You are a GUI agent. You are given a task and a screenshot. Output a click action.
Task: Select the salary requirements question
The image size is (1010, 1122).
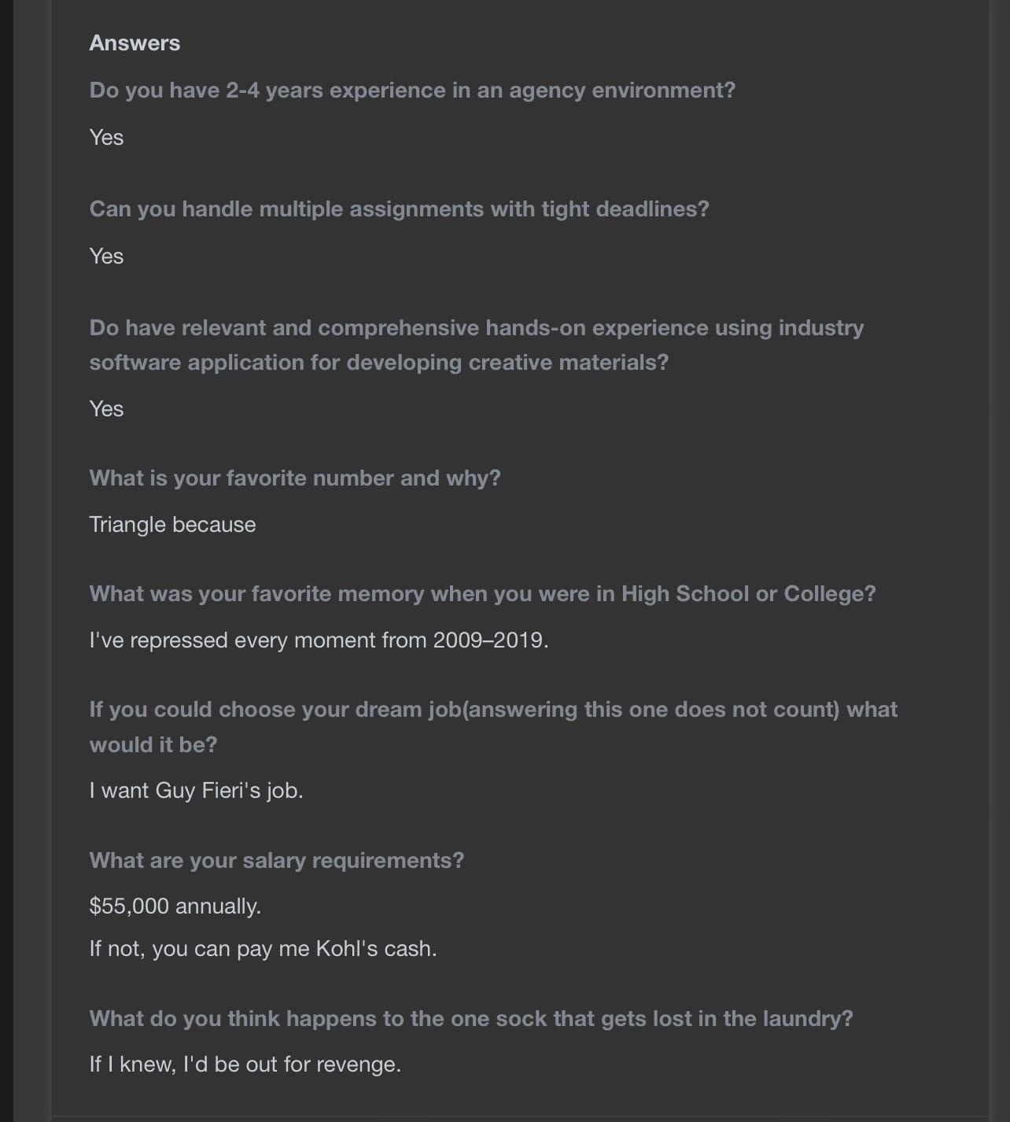click(x=277, y=861)
